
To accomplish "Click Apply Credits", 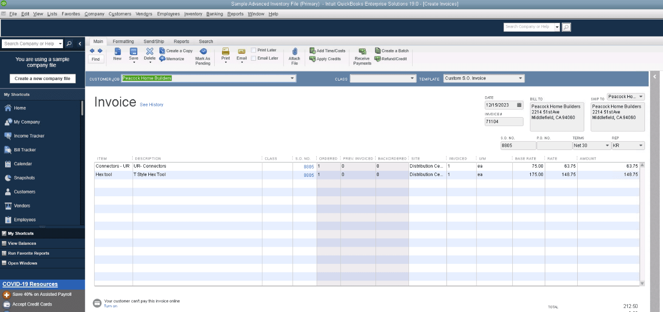I will click(x=326, y=59).
